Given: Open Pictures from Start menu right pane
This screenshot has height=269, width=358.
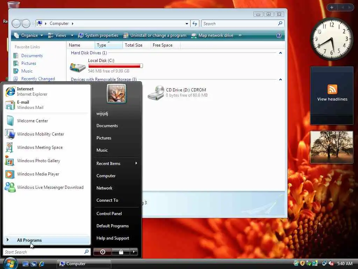Looking at the screenshot, I should pyautogui.click(x=103, y=138).
